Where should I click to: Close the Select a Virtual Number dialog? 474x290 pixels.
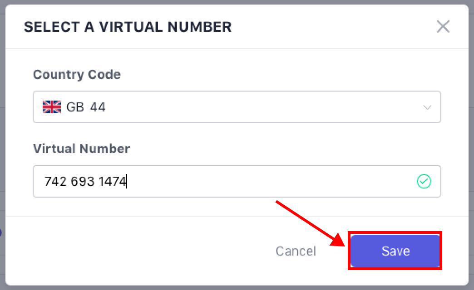(x=443, y=27)
